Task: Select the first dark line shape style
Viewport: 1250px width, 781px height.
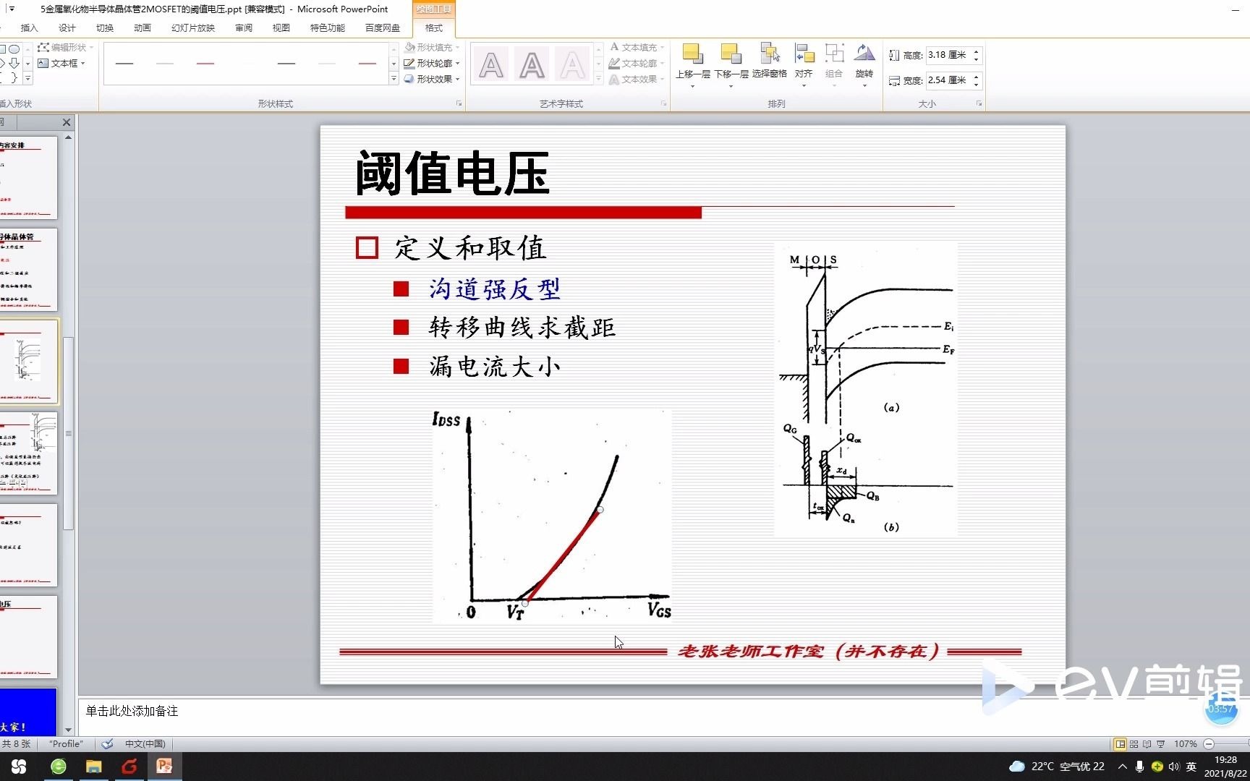Action: point(124,64)
